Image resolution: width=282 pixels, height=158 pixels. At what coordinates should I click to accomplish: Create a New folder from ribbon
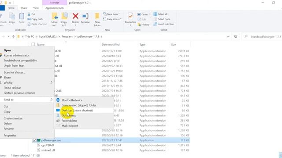click(x=97, y=20)
